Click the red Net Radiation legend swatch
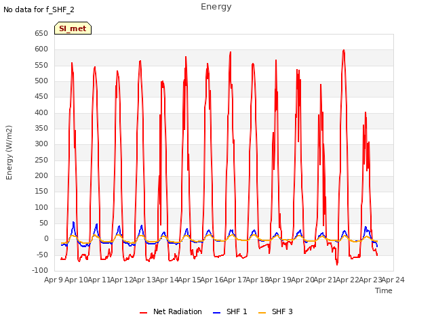The image size is (434, 325). [x=143, y=313]
